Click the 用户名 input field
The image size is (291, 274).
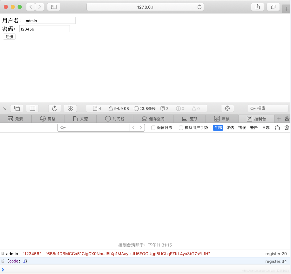[50, 21]
